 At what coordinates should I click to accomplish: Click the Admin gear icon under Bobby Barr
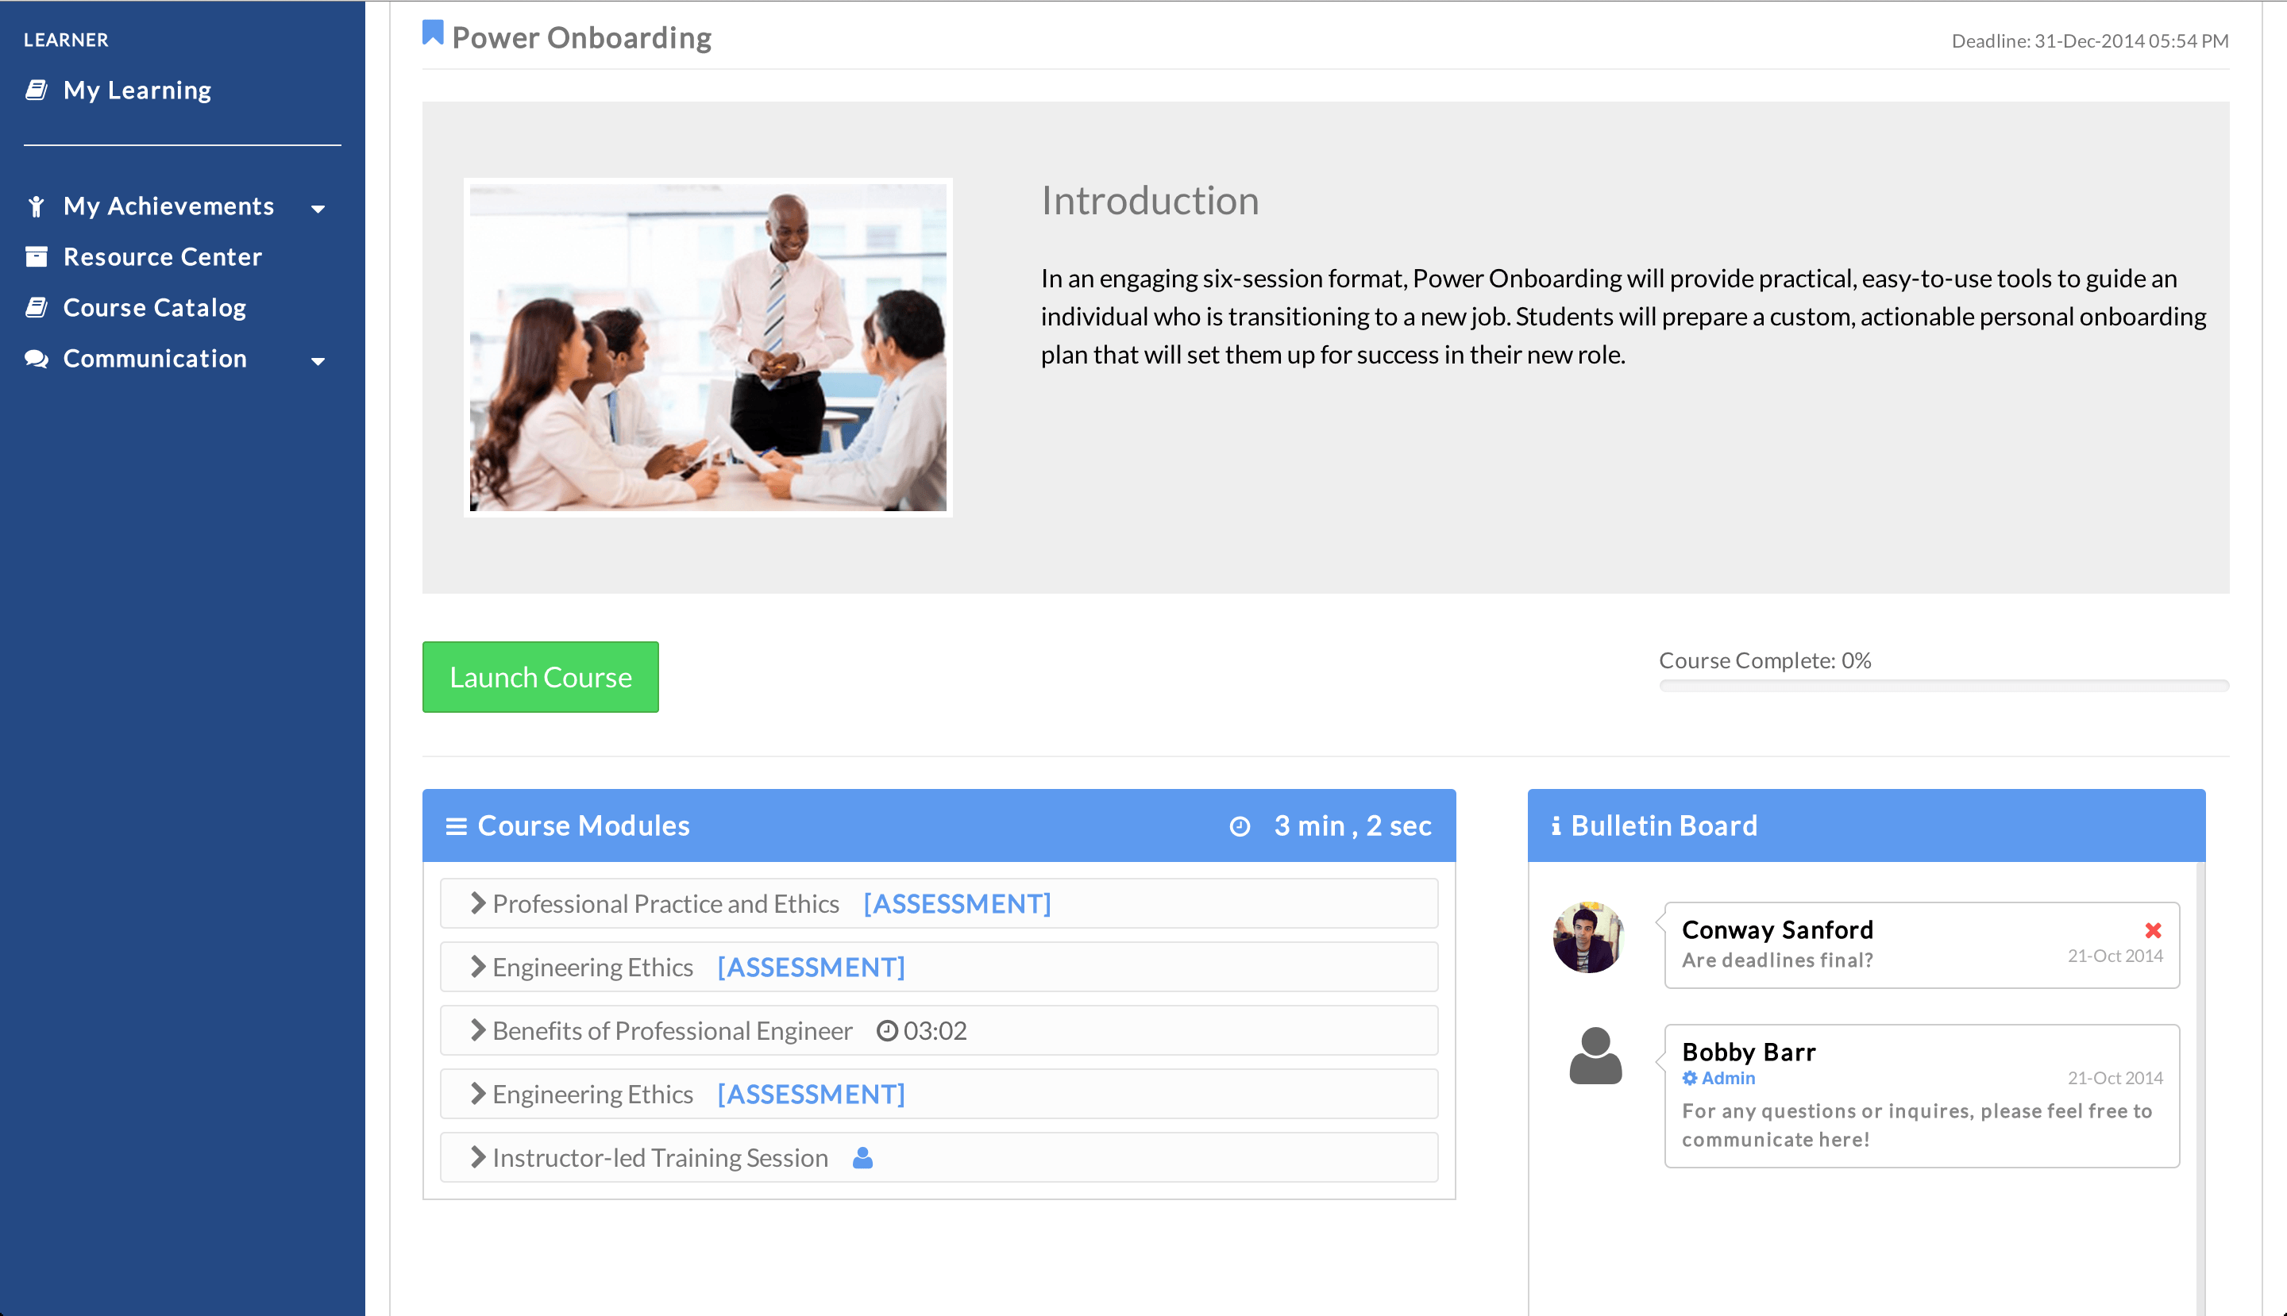(x=1689, y=1077)
